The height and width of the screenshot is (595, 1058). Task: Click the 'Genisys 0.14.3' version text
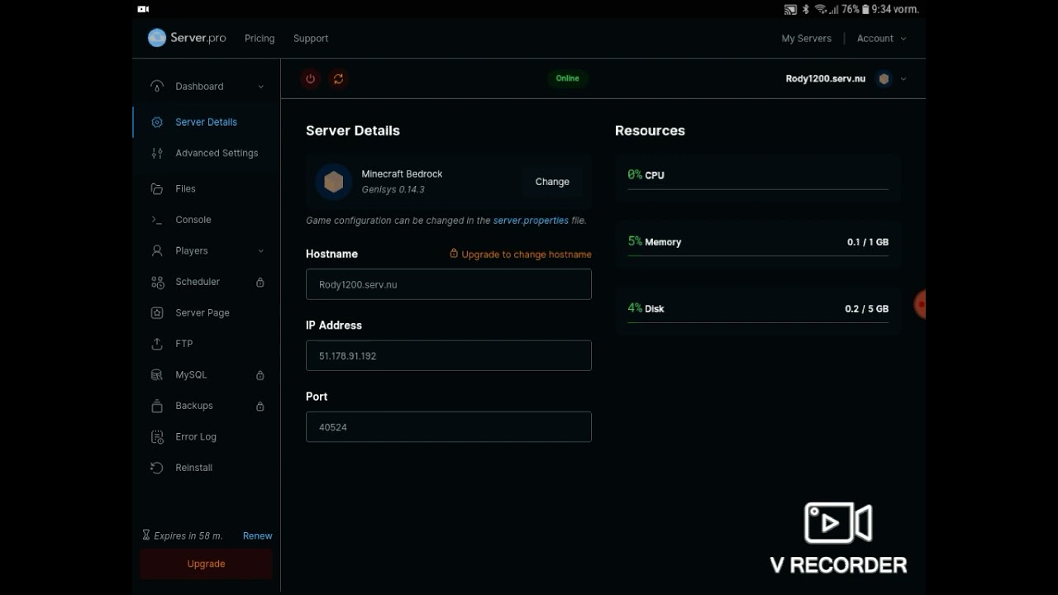(x=393, y=190)
